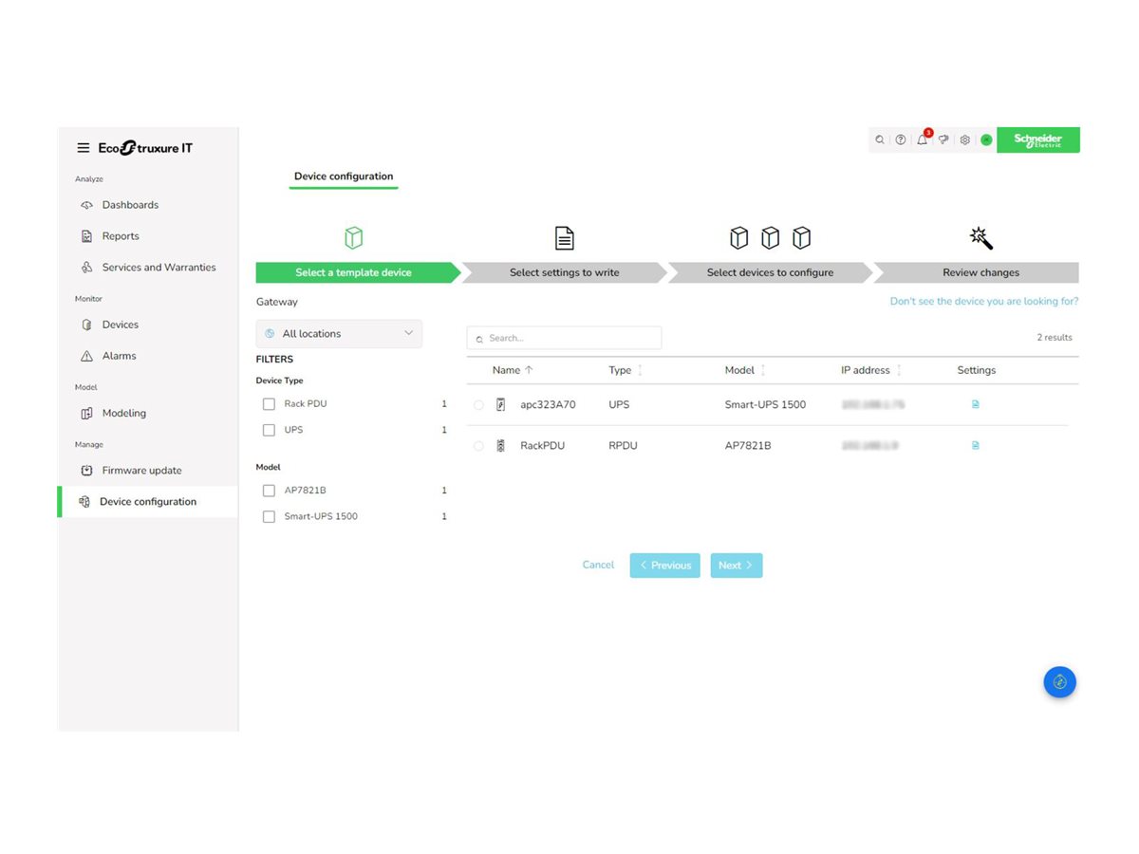Enable the Smart-UPS 1500 model filter

coord(270,517)
